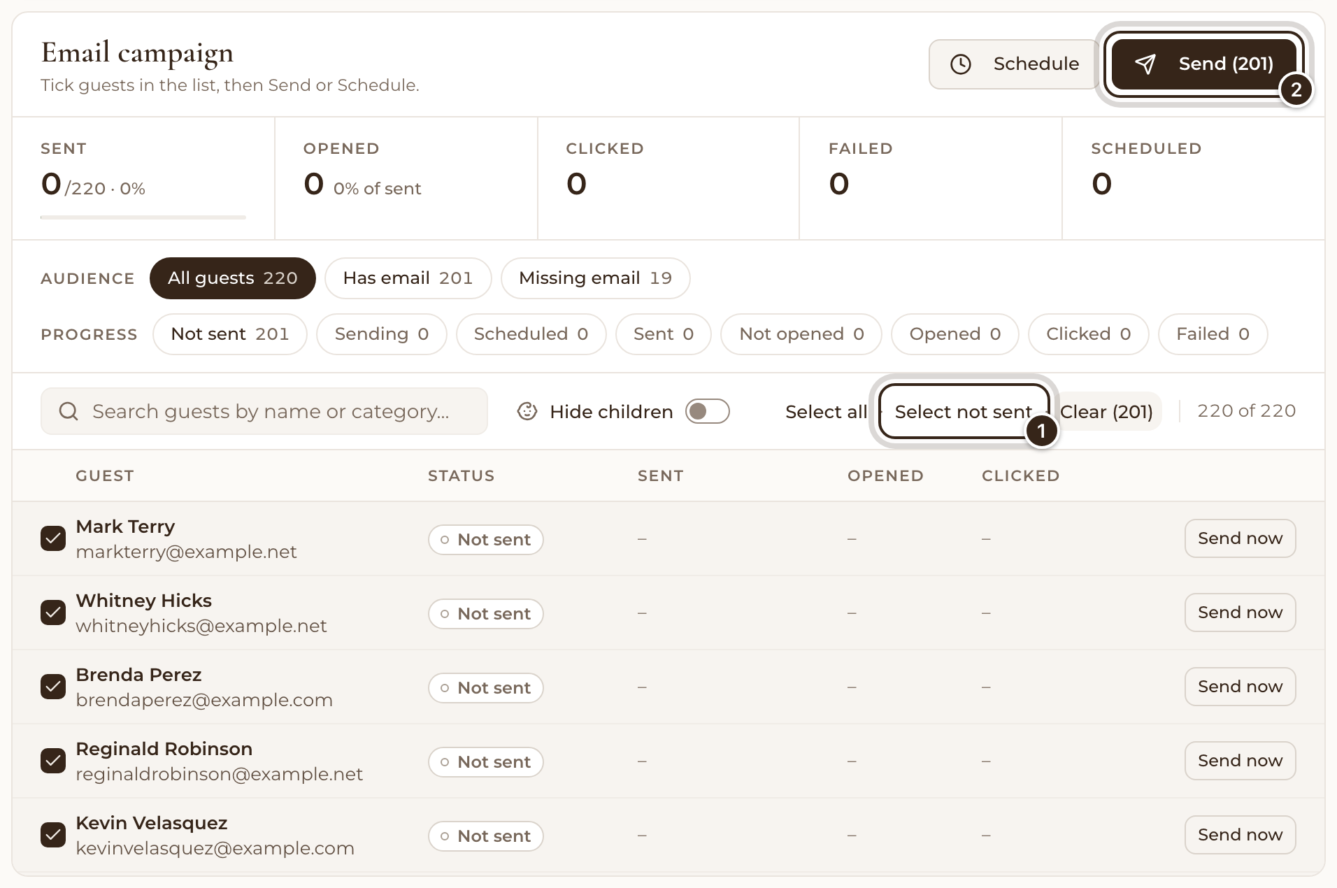This screenshot has height=888, width=1337.
Task: Click Select all
Action: coord(826,412)
